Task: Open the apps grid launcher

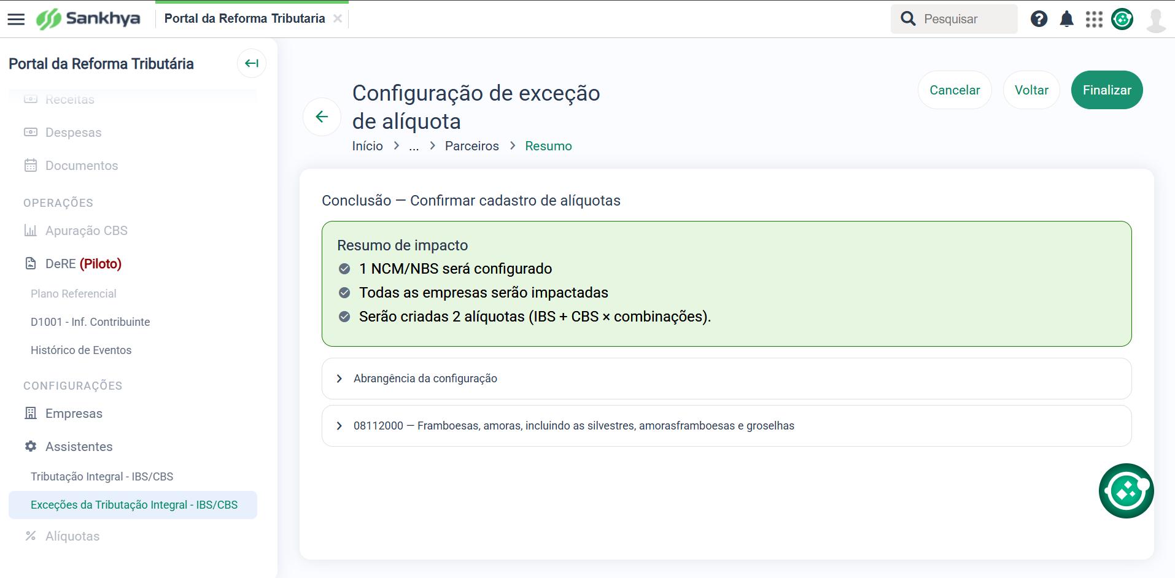Action: tap(1094, 19)
